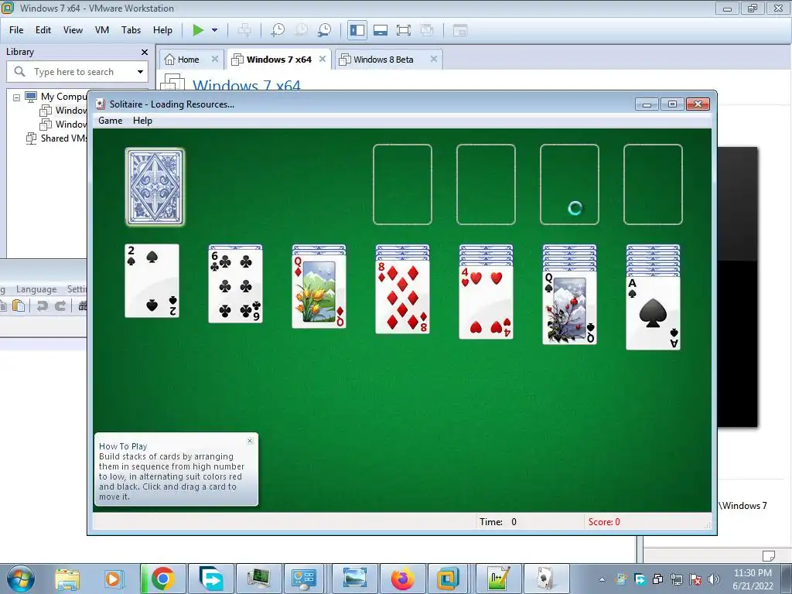Select the Shared VMs tree item
792x594 pixels.
(x=56, y=138)
